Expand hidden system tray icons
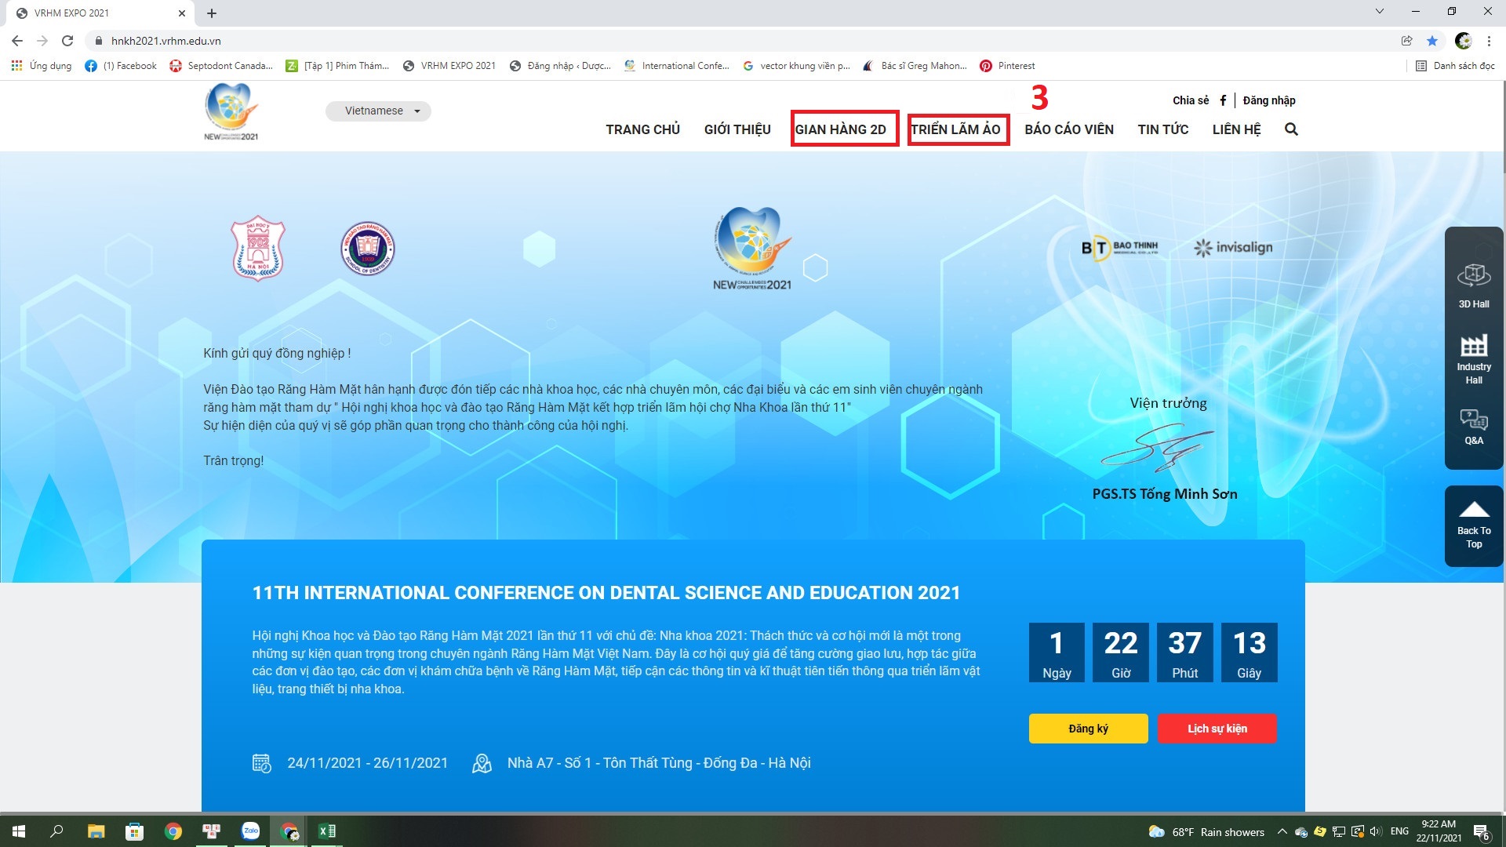 (x=1282, y=831)
